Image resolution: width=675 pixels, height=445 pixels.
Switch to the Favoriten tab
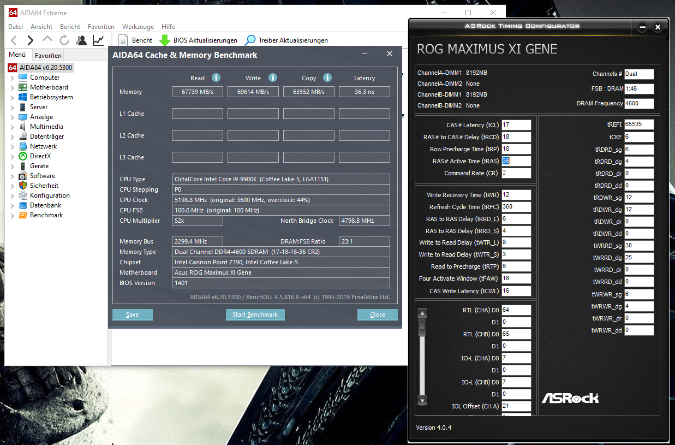tap(48, 55)
